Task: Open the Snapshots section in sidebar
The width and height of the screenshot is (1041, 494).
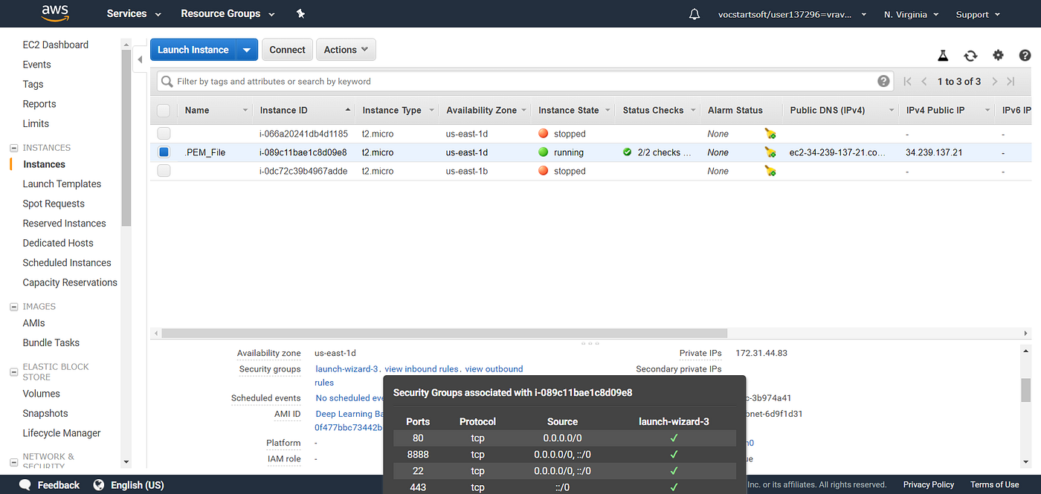Action: click(x=45, y=413)
